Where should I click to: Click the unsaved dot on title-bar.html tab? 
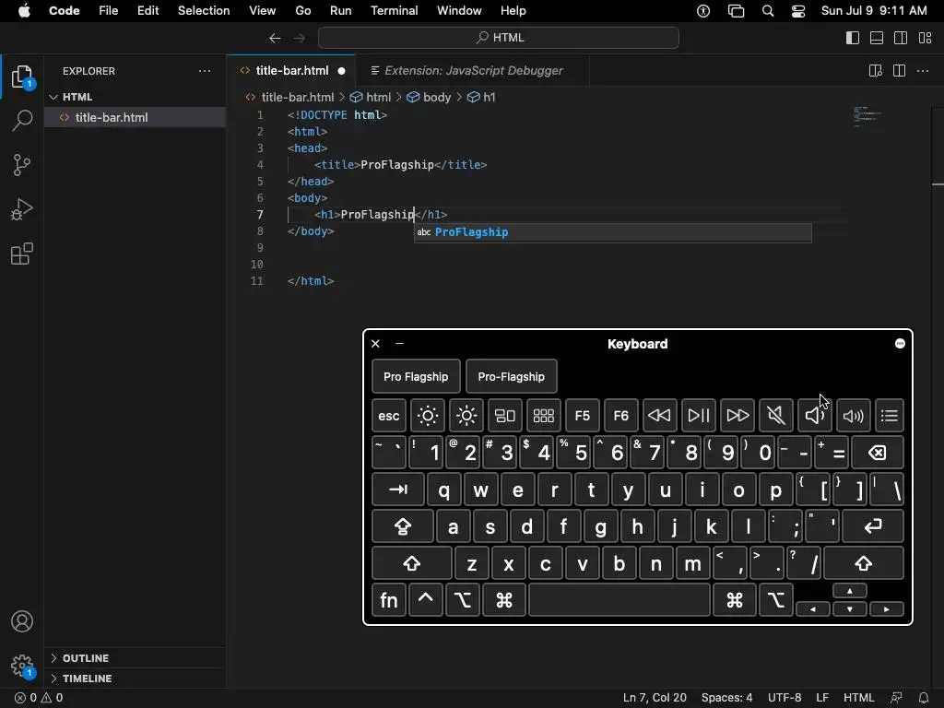[341, 71]
